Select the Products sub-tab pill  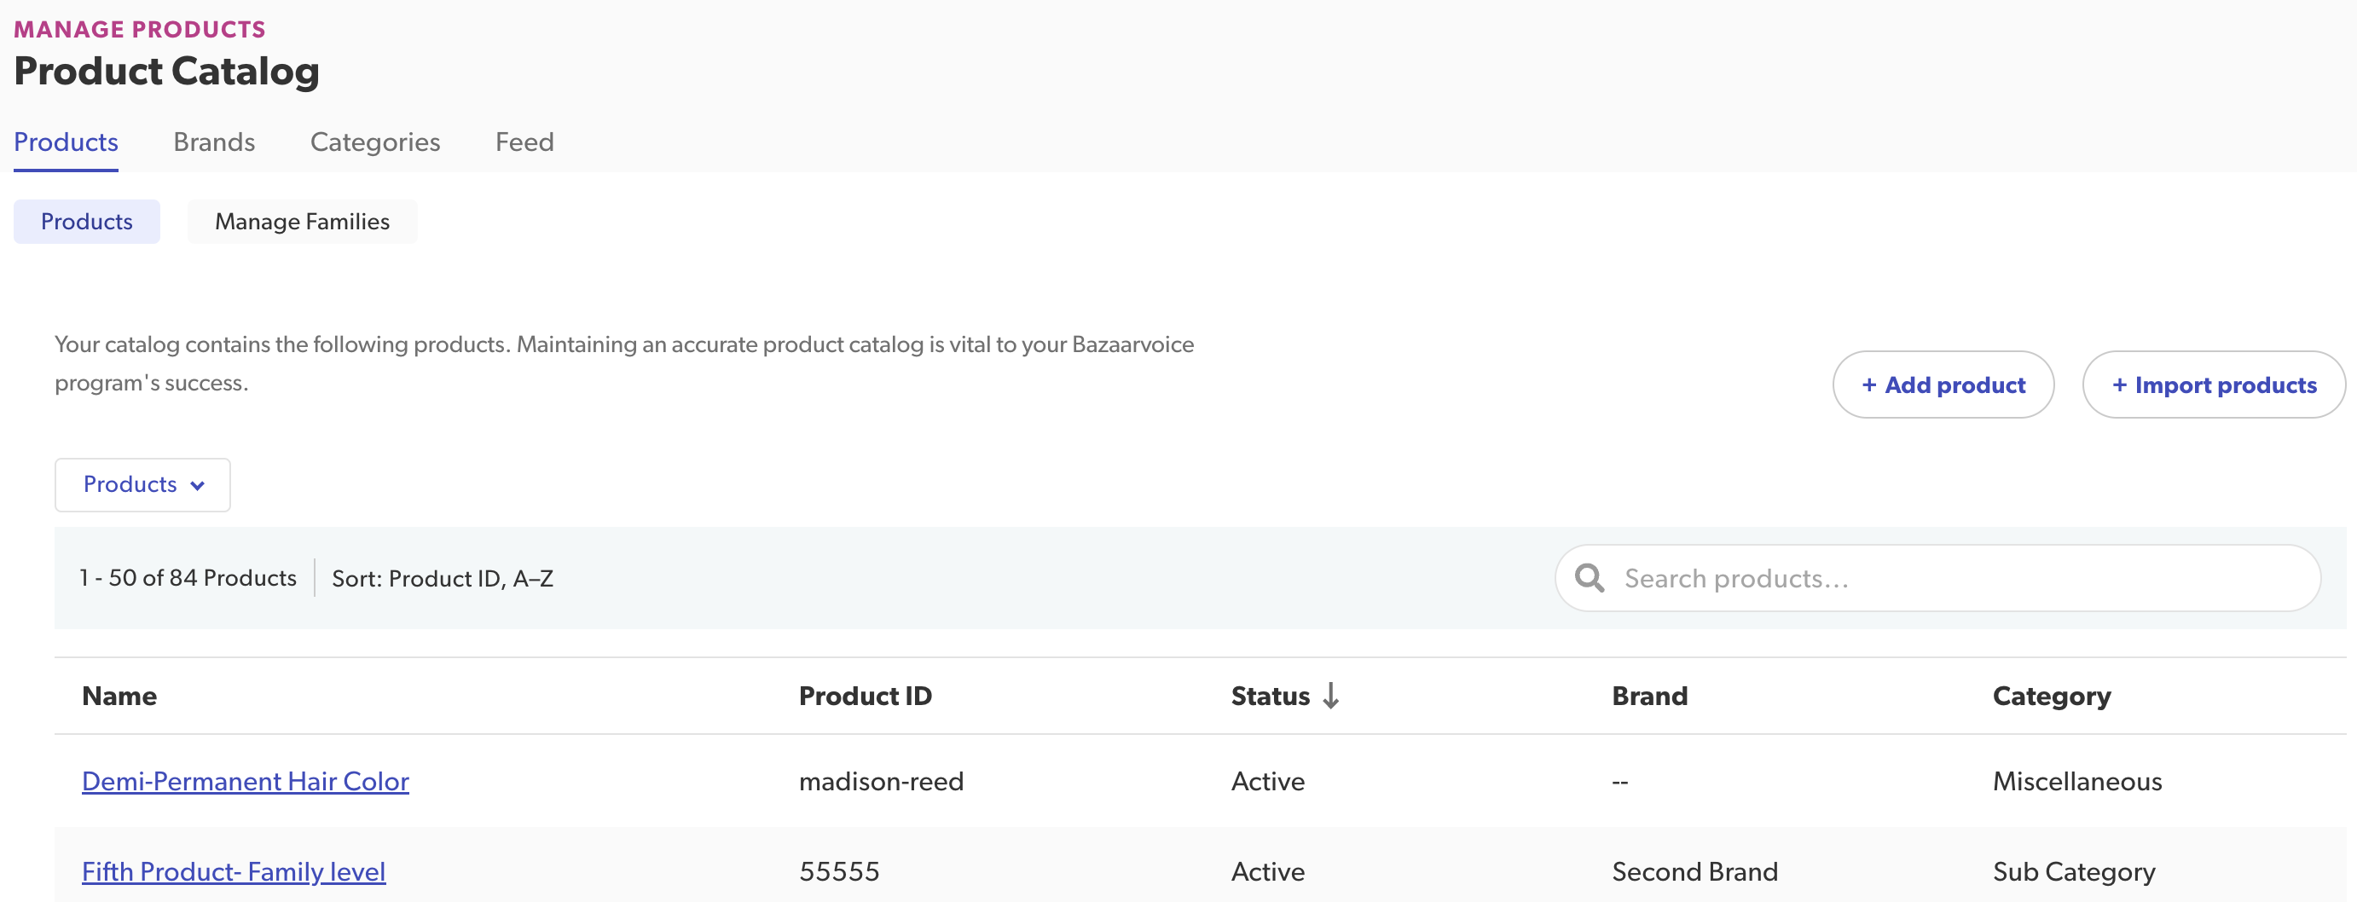87,222
